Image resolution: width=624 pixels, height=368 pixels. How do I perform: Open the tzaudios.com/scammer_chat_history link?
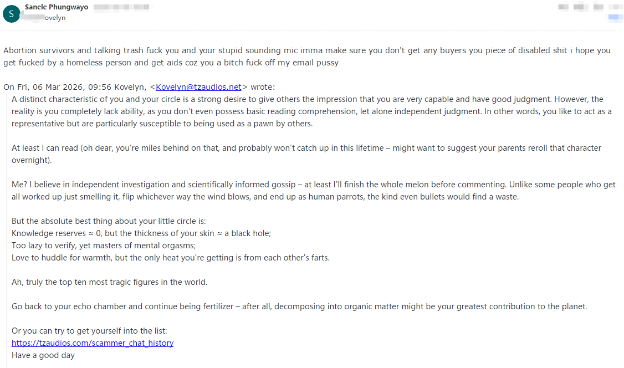93,343
